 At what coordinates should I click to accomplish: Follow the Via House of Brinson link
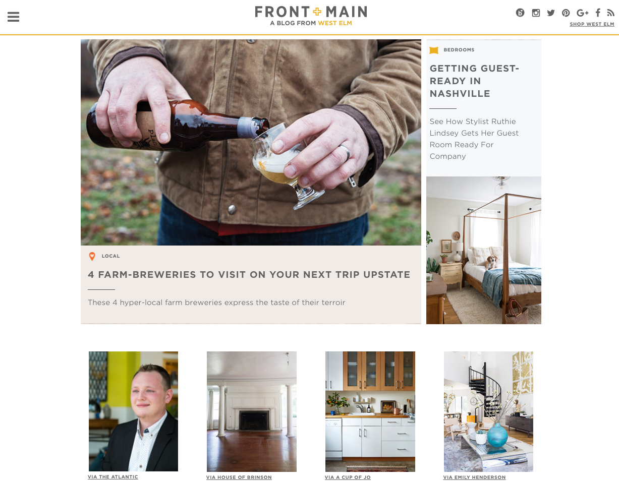[x=239, y=477]
